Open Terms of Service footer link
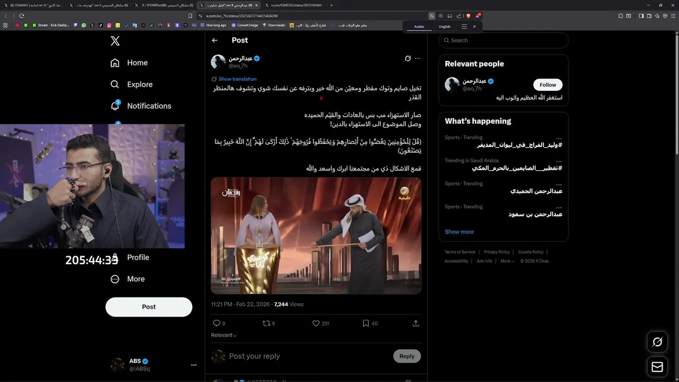Viewport: 679px width, 382px height. (460, 252)
